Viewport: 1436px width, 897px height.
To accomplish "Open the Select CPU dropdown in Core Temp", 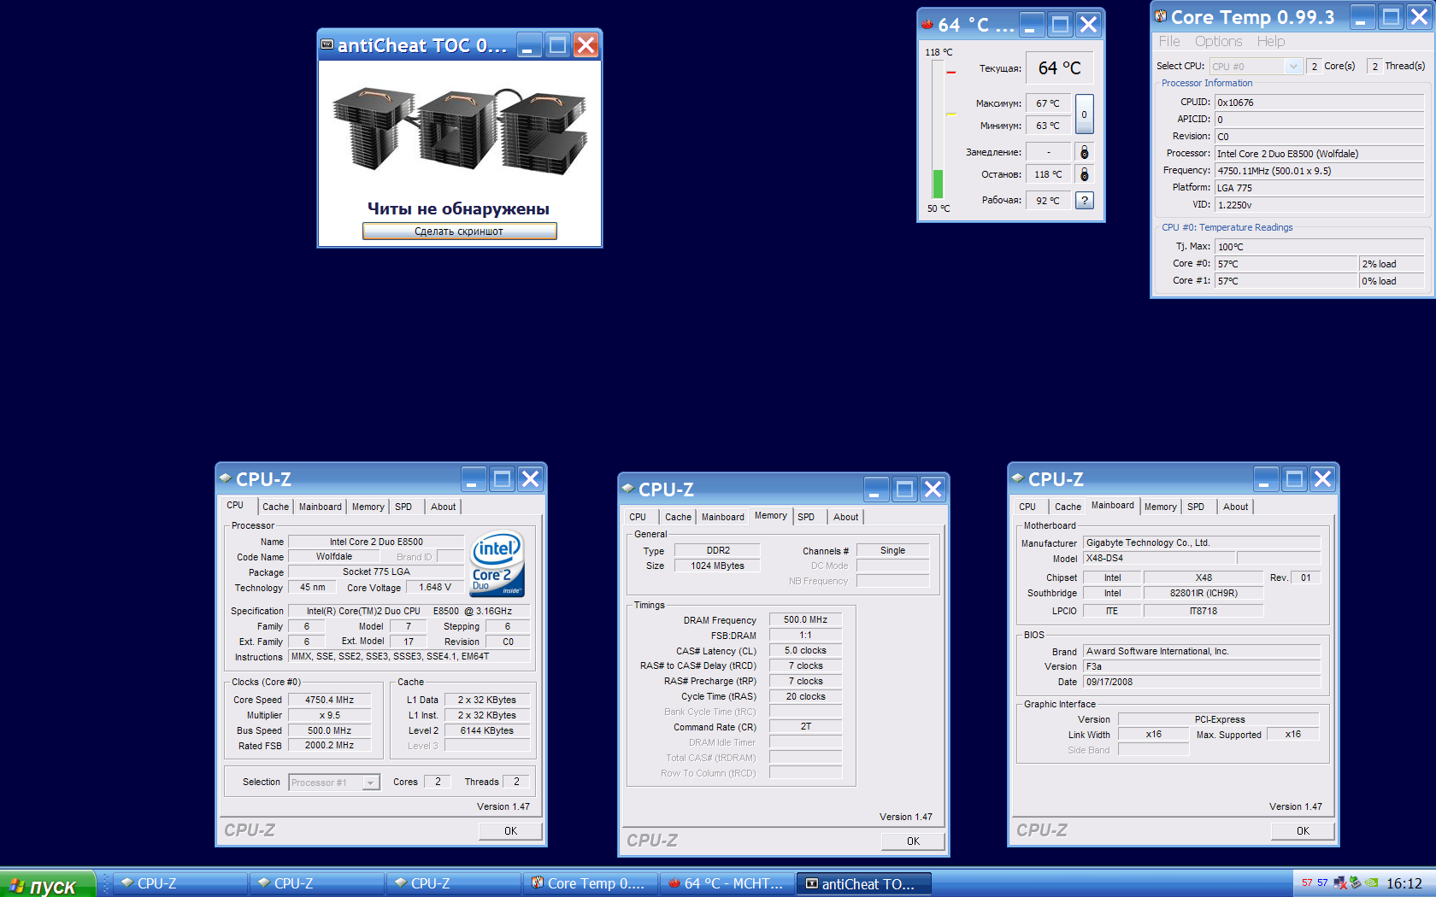I will (1293, 67).
